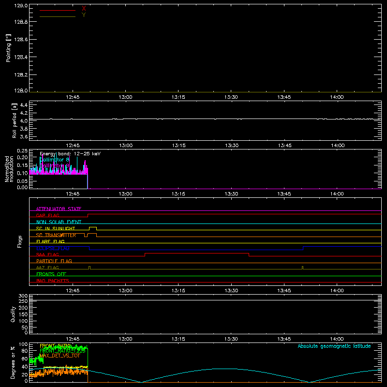Click the Energy band: 12-25 keV label
The width and height of the screenshot is (387, 387).
pos(70,154)
